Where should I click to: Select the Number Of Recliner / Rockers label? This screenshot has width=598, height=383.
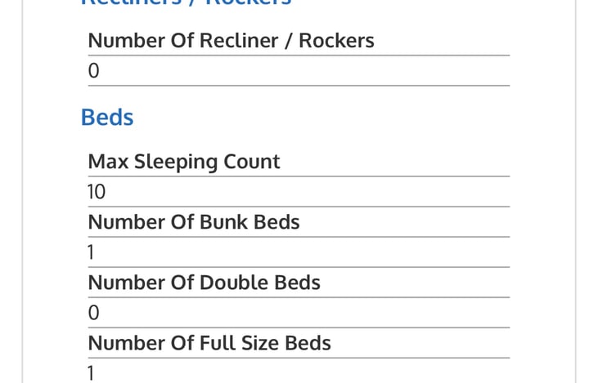[232, 40]
